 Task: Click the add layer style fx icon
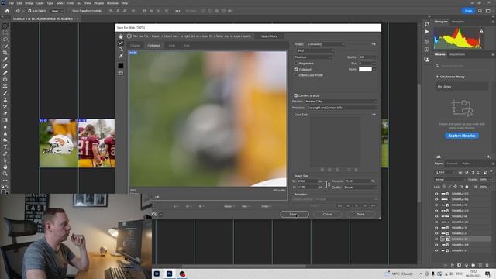(x=453, y=265)
